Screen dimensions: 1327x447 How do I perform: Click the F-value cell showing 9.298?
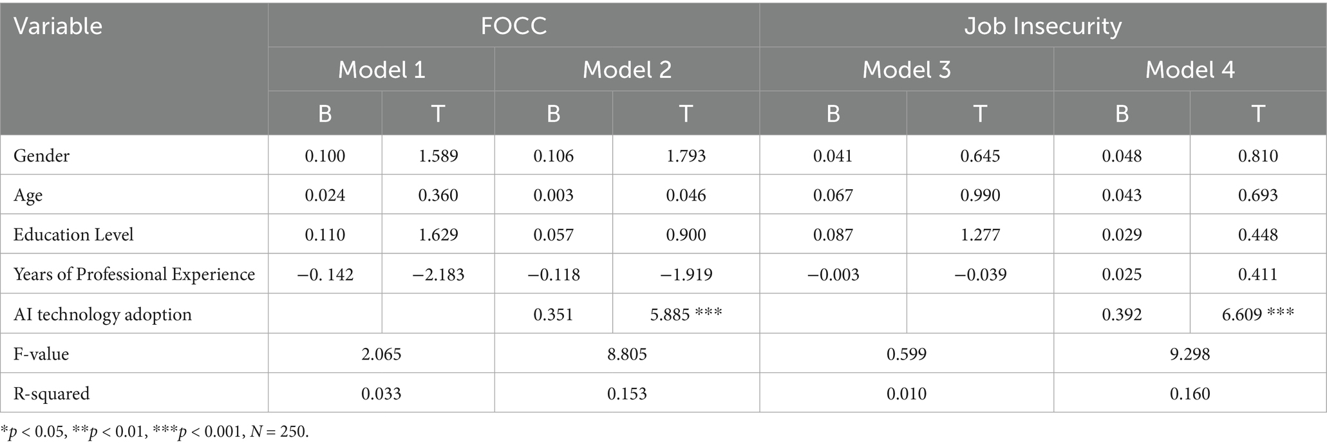pos(1189,354)
